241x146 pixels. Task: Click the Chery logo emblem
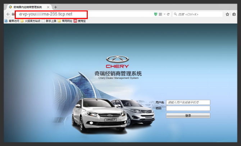point(117,59)
